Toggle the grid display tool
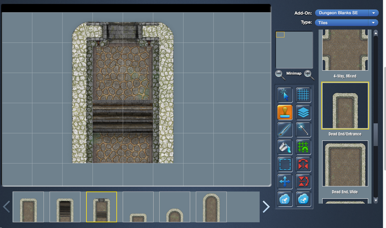 click(x=303, y=95)
